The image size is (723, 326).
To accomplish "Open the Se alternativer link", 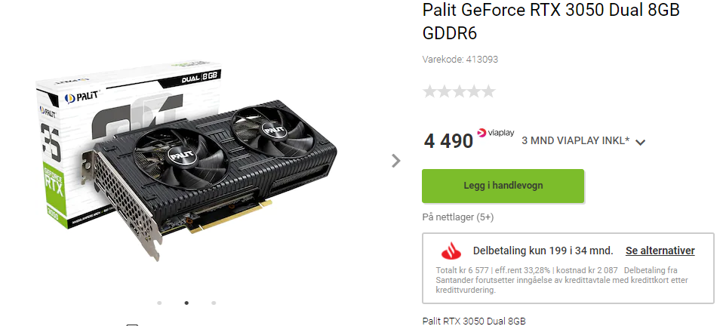I will (x=660, y=251).
